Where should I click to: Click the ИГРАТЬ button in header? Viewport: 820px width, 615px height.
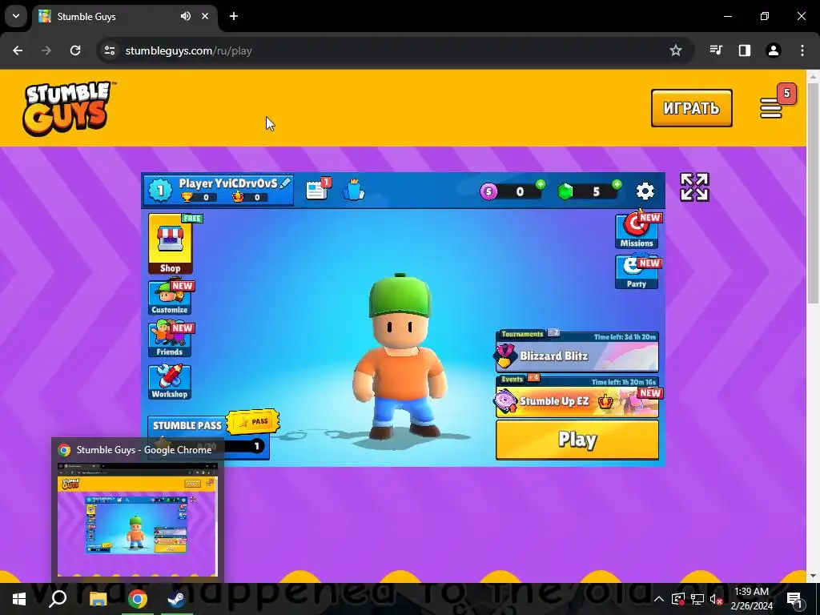(691, 108)
